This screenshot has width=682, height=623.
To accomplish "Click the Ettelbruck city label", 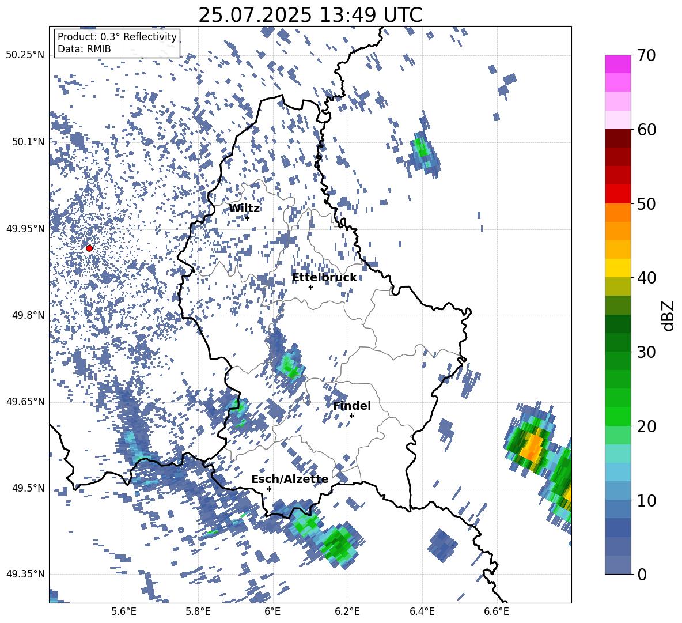I will tap(324, 278).
